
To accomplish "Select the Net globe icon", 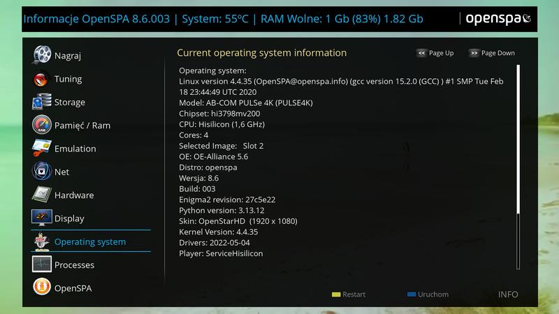I will coord(42,171).
